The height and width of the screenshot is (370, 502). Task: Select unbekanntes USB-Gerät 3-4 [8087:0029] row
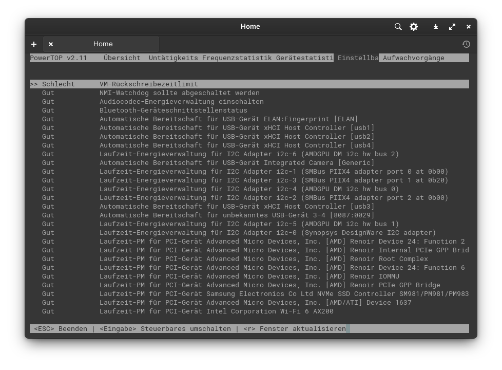pyautogui.click(x=249, y=215)
